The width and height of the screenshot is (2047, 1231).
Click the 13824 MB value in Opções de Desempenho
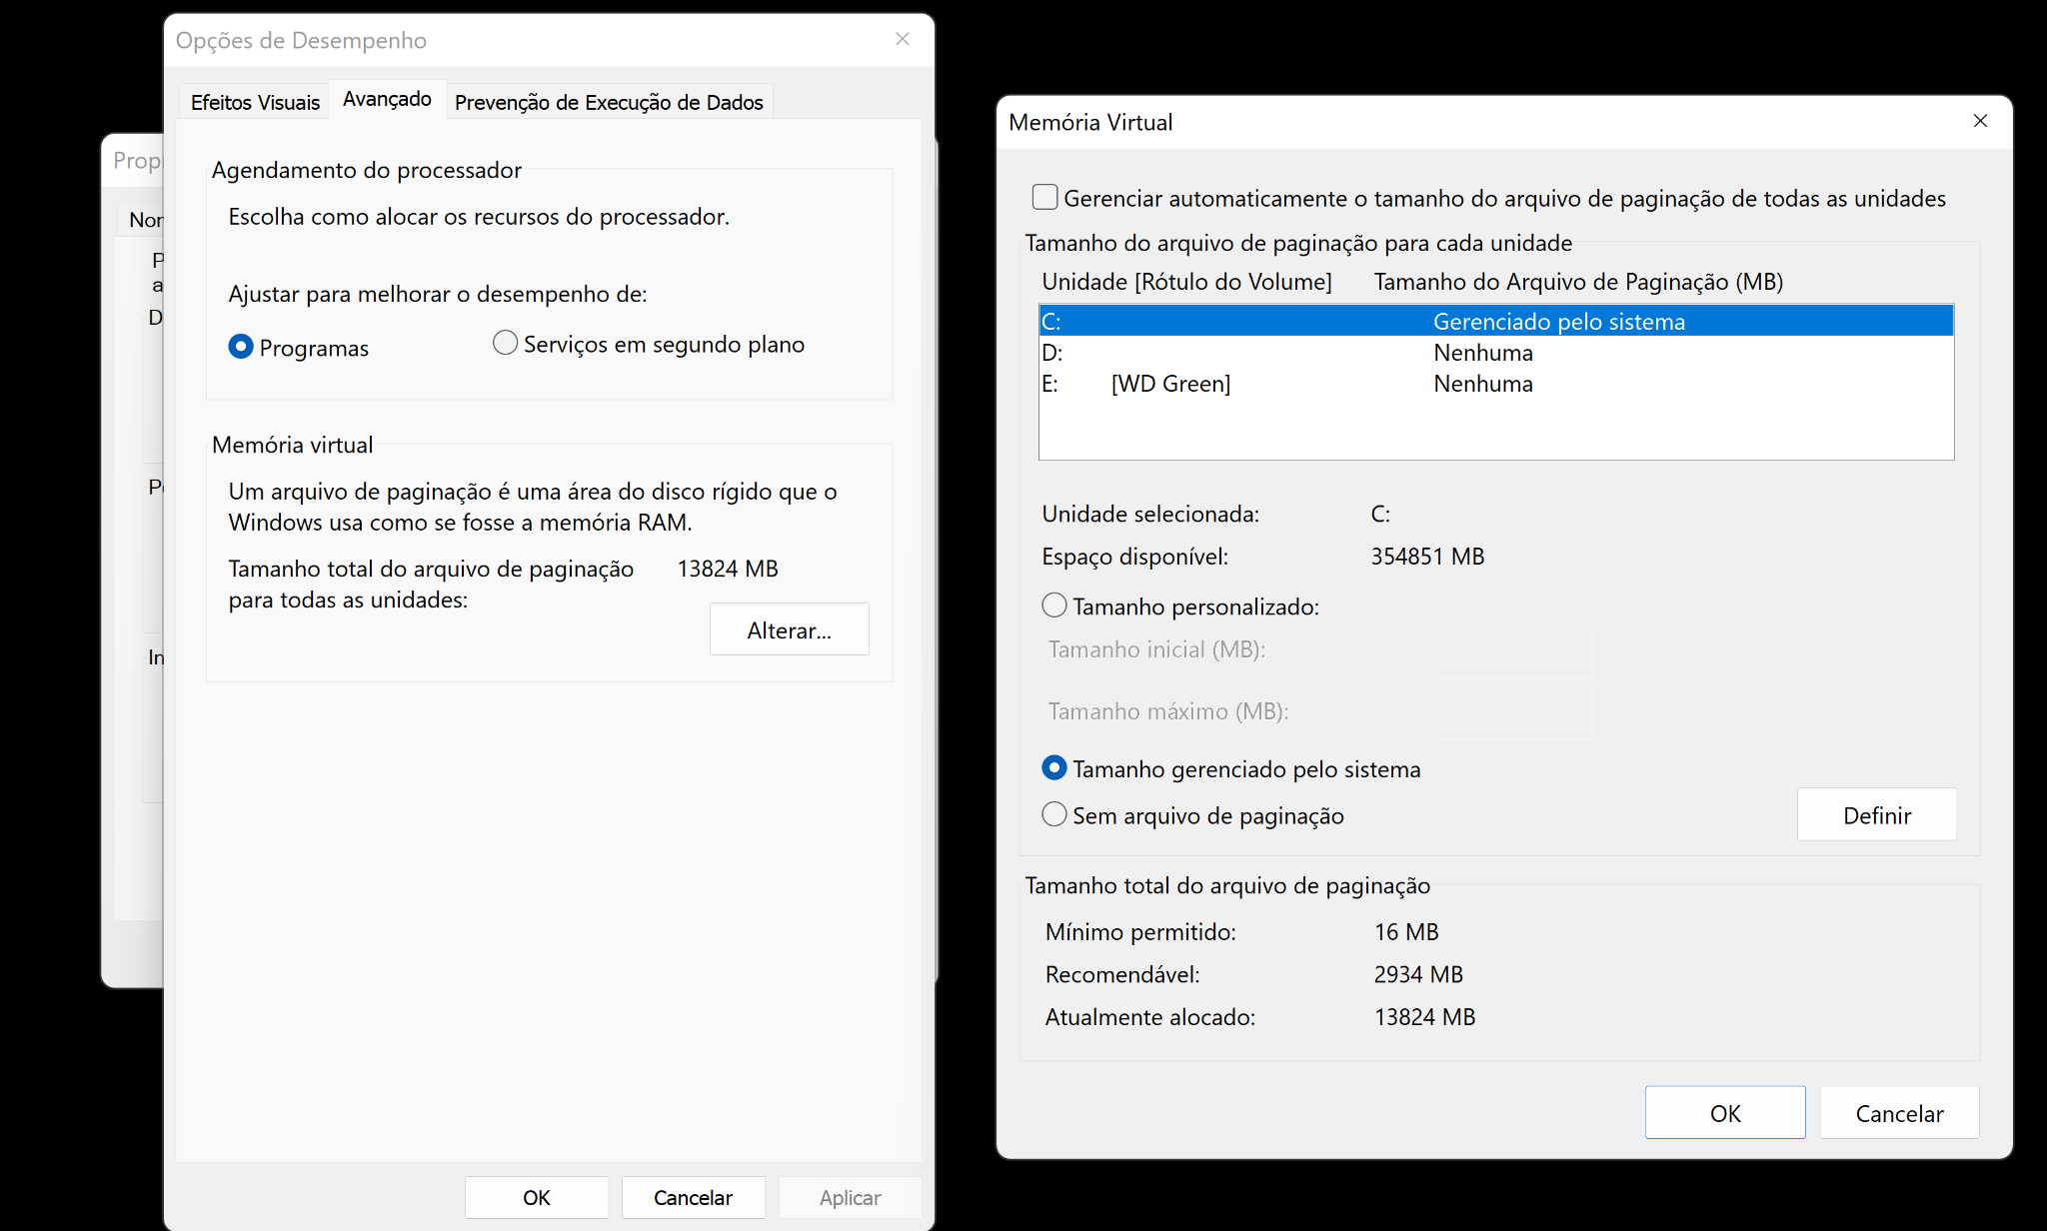(728, 568)
